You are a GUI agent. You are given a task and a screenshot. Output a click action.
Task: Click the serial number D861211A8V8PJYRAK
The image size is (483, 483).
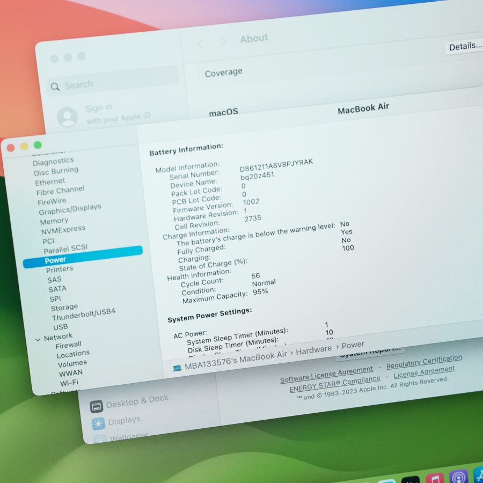coord(276,165)
